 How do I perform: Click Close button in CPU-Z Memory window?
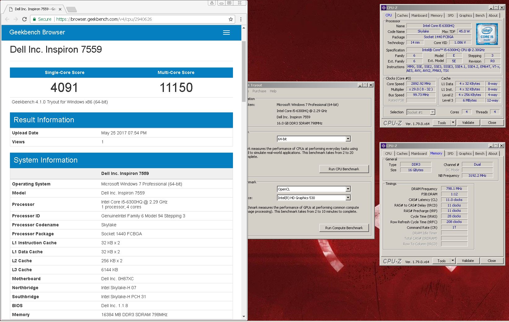coord(492,261)
